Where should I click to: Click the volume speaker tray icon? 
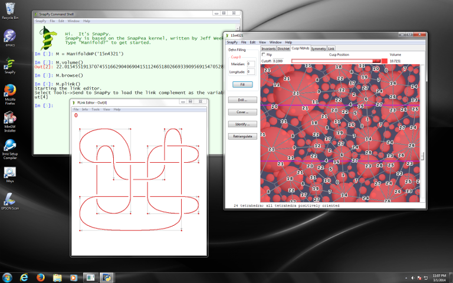coord(413,278)
